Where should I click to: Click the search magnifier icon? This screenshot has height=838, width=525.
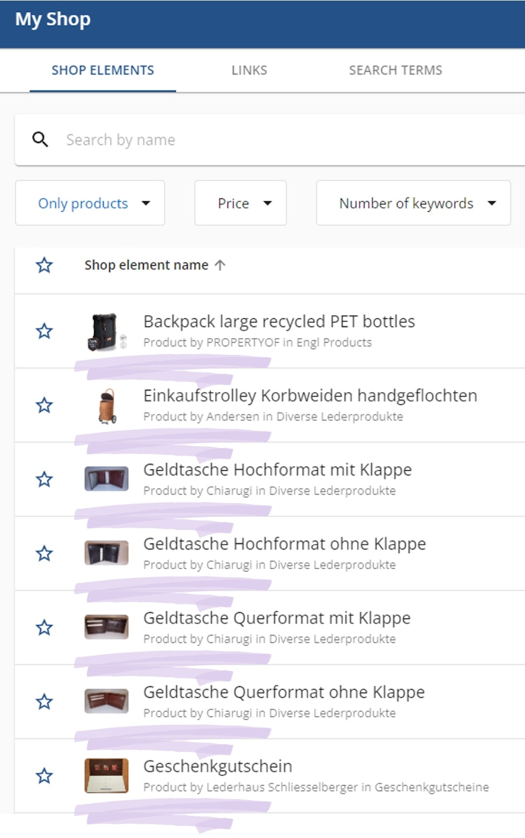[40, 140]
